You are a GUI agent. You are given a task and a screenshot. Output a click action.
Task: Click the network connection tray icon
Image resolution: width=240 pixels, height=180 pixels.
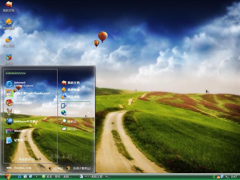pos(222,177)
